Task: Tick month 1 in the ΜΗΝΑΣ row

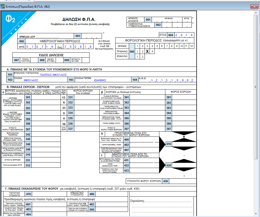Action: (137, 46)
